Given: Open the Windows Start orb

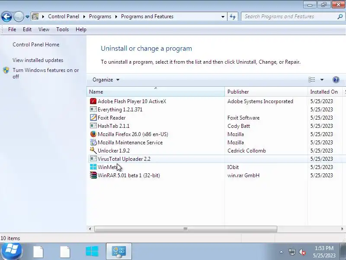Looking at the screenshot, I should 11,251.
